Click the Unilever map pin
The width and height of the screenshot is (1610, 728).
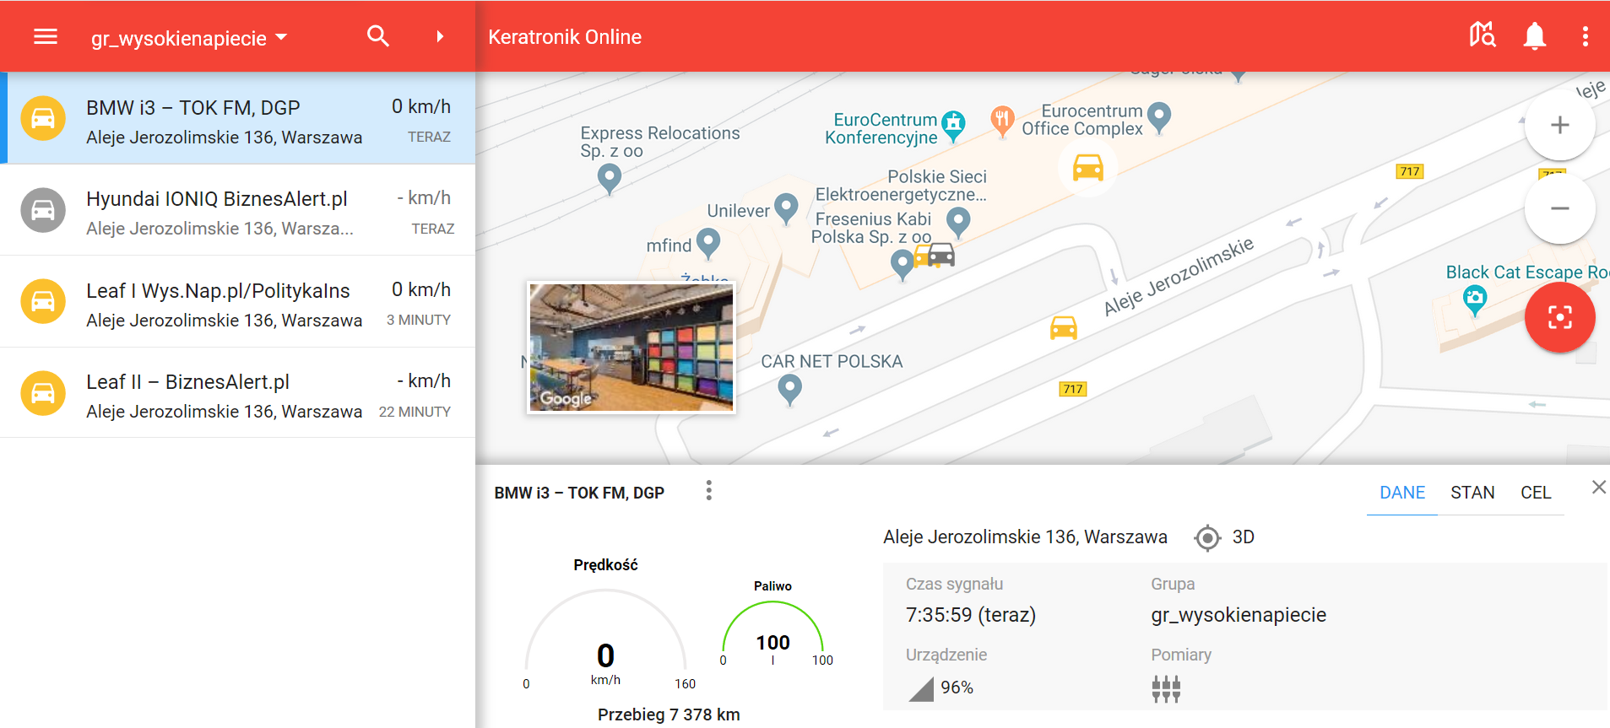pos(786,208)
